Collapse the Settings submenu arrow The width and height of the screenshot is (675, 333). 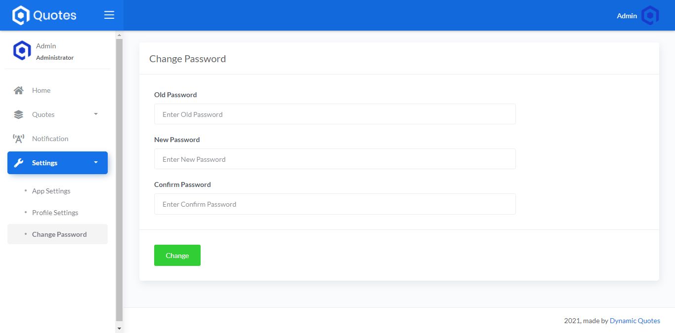(96, 162)
